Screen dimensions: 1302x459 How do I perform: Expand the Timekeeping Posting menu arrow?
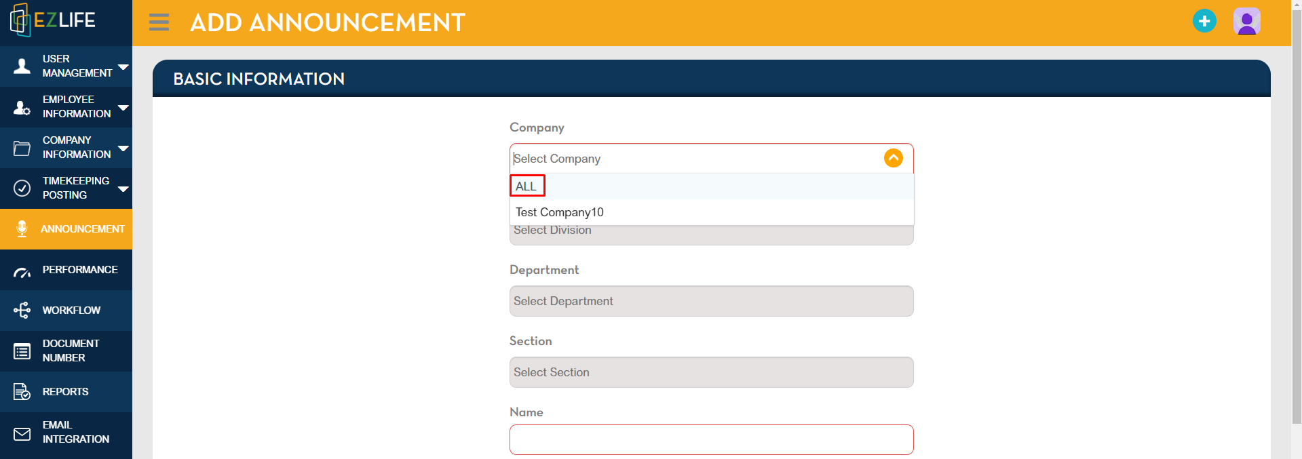[123, 188]
